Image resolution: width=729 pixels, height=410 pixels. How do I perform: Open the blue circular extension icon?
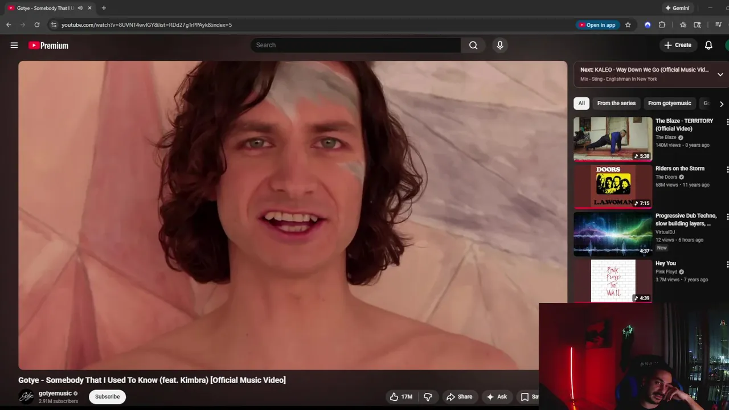coord(648,25)
